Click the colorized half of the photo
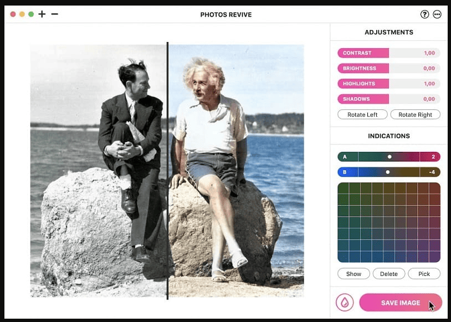The image size is (451, 322). click(236, 171)
